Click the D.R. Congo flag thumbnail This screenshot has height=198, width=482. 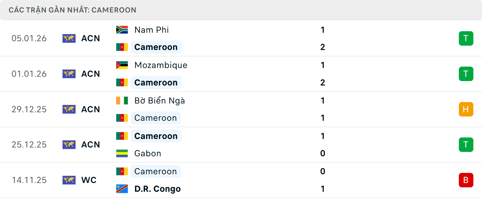pos(122,189)
